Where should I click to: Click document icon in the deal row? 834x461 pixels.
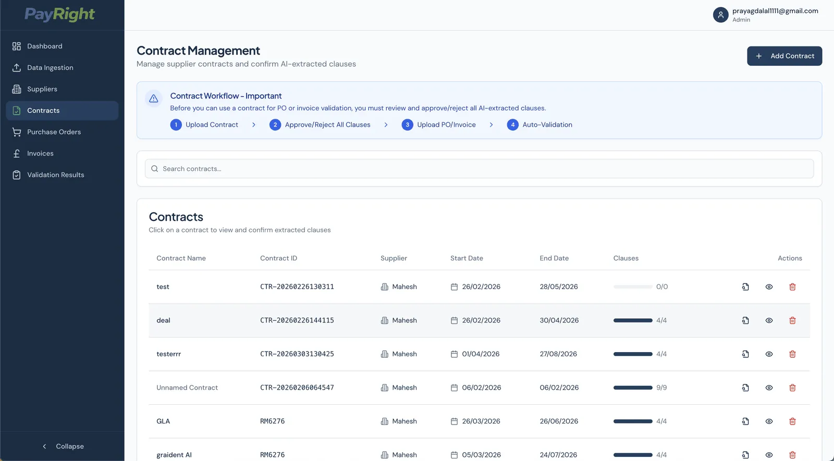click(x=745, y=320)
